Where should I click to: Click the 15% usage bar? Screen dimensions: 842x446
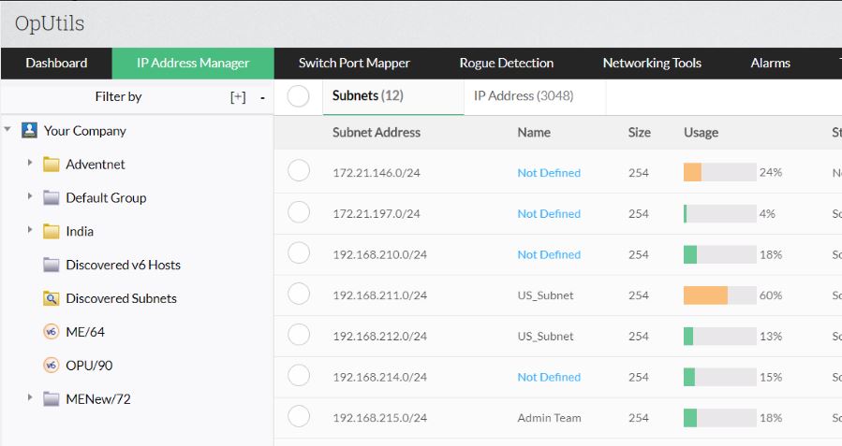[719, 377]
